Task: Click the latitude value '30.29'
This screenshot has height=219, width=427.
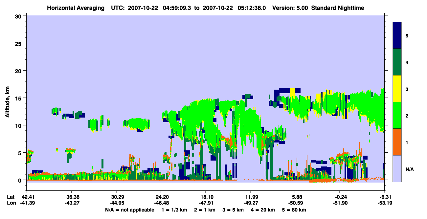Action: (116, 197)
